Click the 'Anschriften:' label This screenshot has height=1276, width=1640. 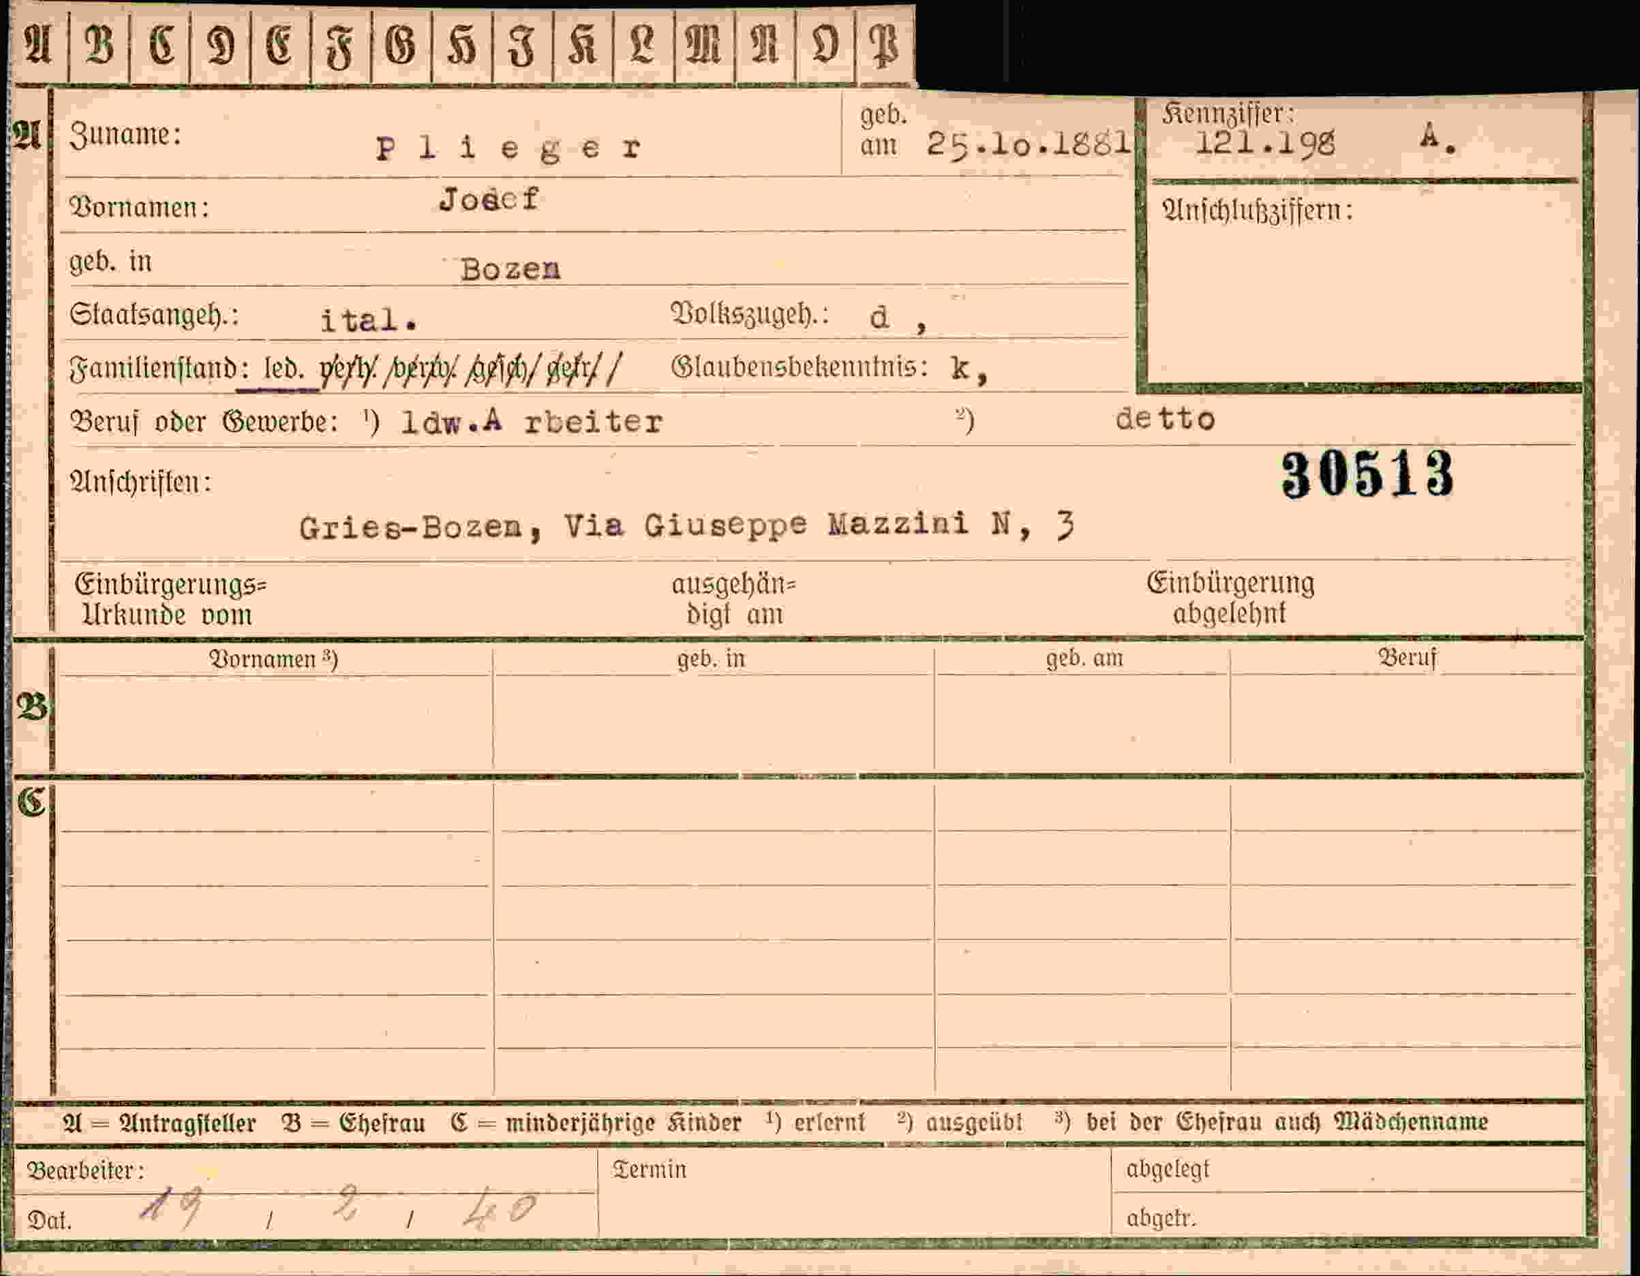tap(140, 481)
